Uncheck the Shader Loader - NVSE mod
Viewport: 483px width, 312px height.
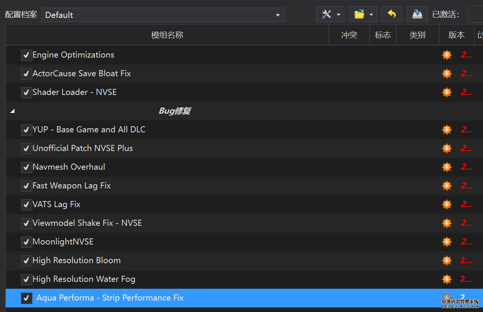[x=26, y=92]
